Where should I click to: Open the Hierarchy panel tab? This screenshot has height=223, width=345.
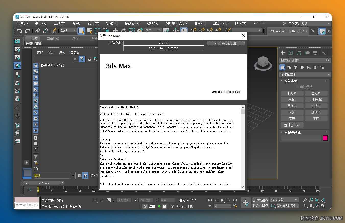click(x=299, y=53)
